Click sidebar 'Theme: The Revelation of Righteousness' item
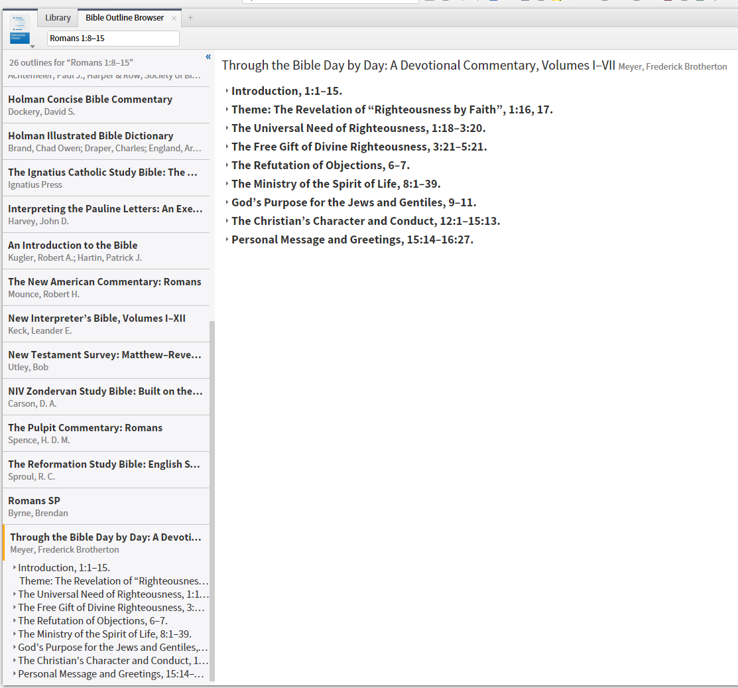 [x=114, y=581]
